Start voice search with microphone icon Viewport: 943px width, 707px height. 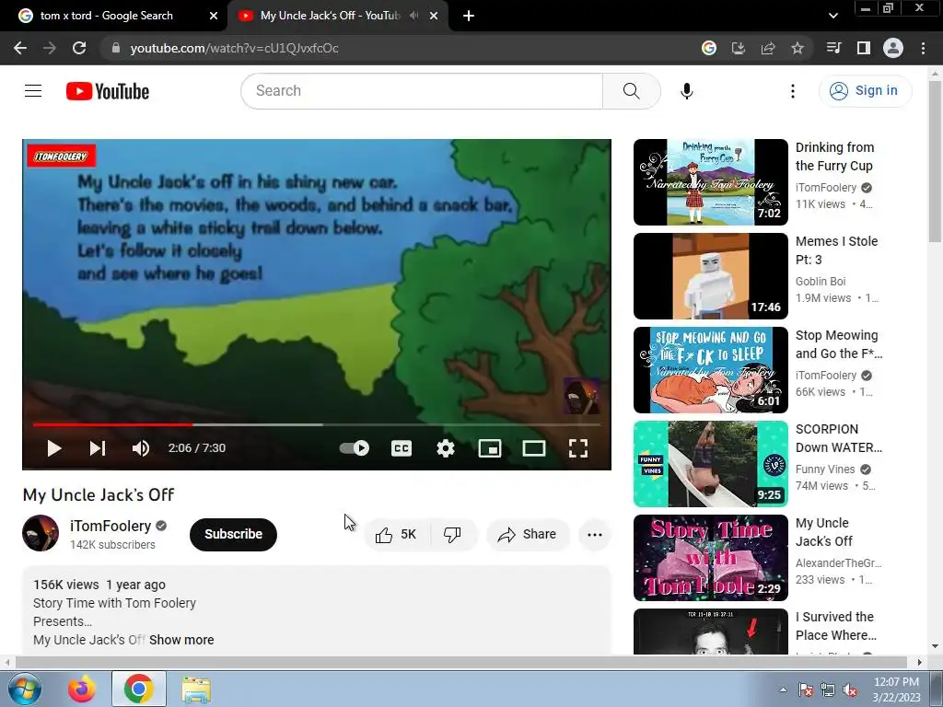pyautogui.click(x=686, y=91)
